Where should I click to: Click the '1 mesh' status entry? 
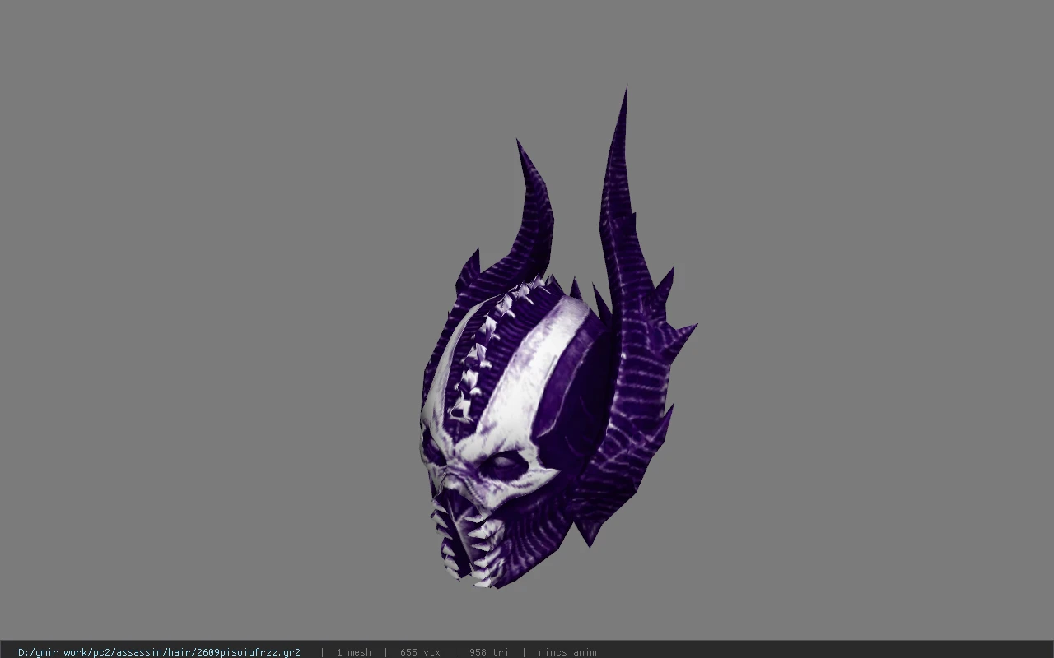(x=353, y=652)
